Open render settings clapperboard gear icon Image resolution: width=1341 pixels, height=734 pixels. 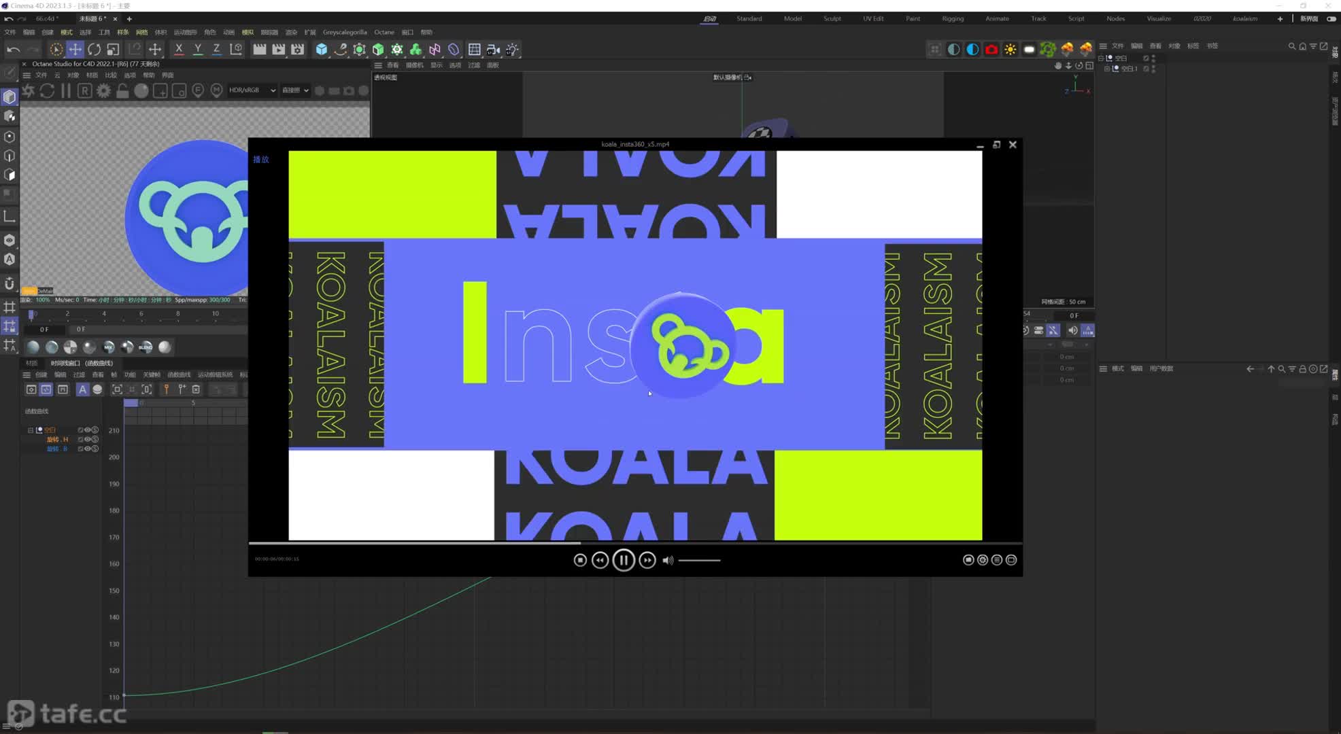pyautogui.click(x=297, y=49)
